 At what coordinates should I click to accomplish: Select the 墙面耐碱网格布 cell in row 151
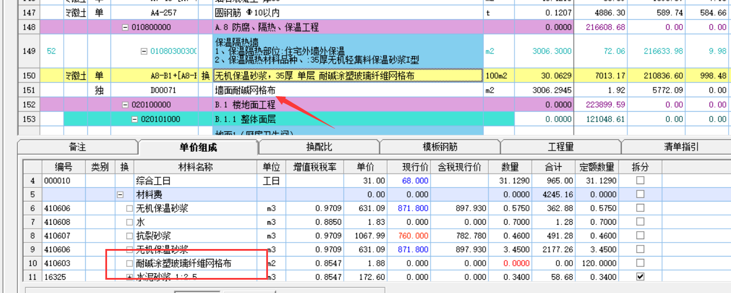click(x=348, y=90)
